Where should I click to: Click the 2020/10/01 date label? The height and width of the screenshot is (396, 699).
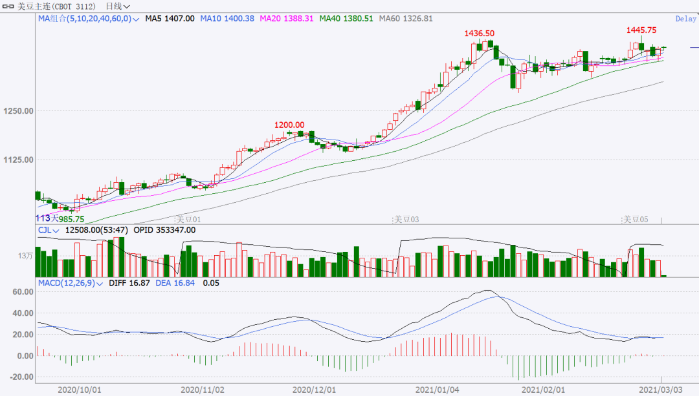pyautogui.click(x=80, y=390)
